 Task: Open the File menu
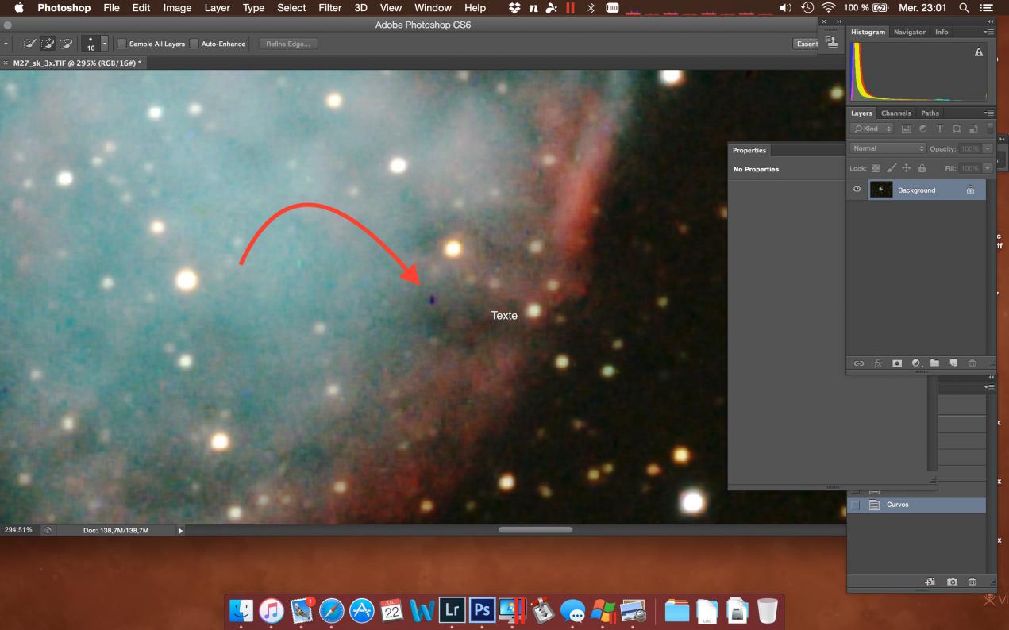[111, 8]
